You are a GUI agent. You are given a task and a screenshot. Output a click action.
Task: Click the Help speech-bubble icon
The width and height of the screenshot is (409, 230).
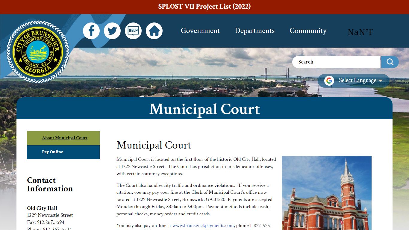133,31
